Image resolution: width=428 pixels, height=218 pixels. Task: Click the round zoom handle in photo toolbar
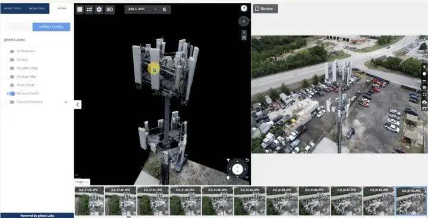(x=424, y=74)
